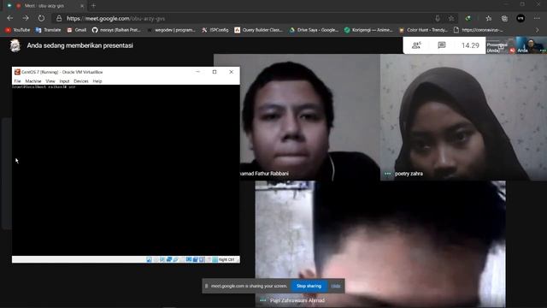Select the Meet tab in browser
This screenshot has width=547, height=308.
click(x=44, y=6)
